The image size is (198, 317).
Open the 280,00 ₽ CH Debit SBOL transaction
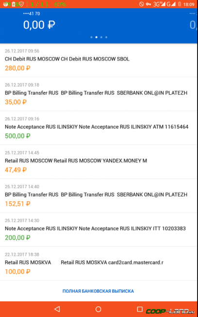click(99, 60)
